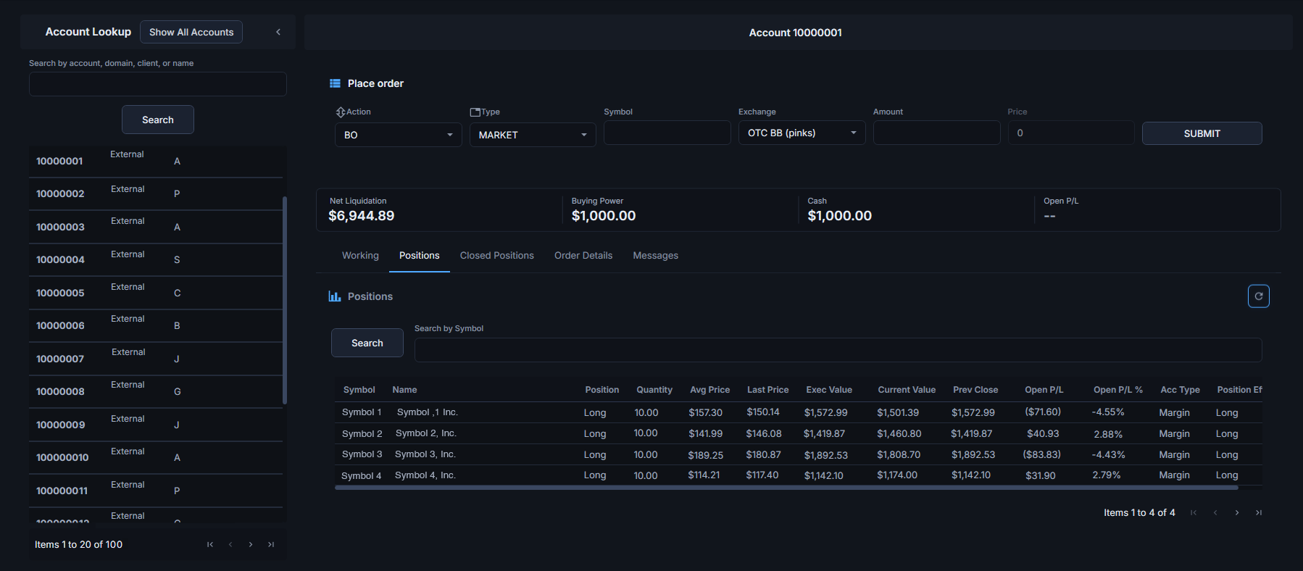Image resolution: width=1303 pixels, height=571 pixels.
Task: Select account 10000002 in the list
Action: [x=156, y=193]
